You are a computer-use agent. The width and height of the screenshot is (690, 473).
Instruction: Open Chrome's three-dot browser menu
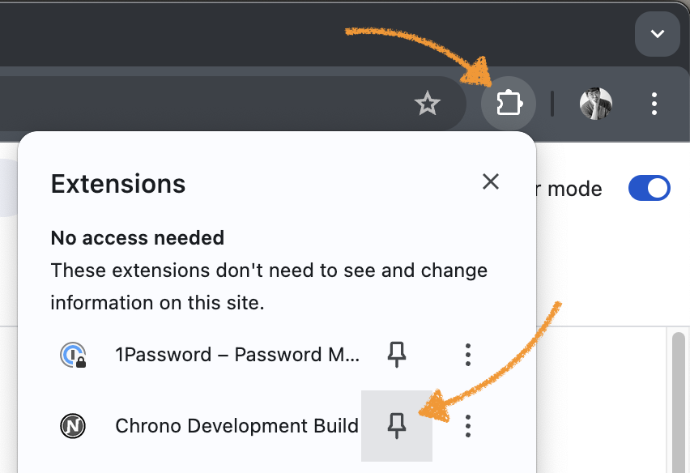click(x=654, y=104)
